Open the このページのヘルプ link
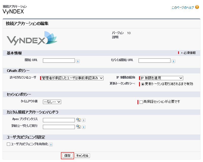Image resolution: width=203 pixels, height=162 pixels. pos(183,8)
